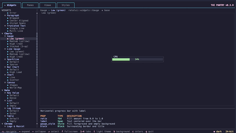The height and width of the screenshot is (133, 236).
Task: Click sidebar scrollbar down arrow
Action: (x=37, y=124)
